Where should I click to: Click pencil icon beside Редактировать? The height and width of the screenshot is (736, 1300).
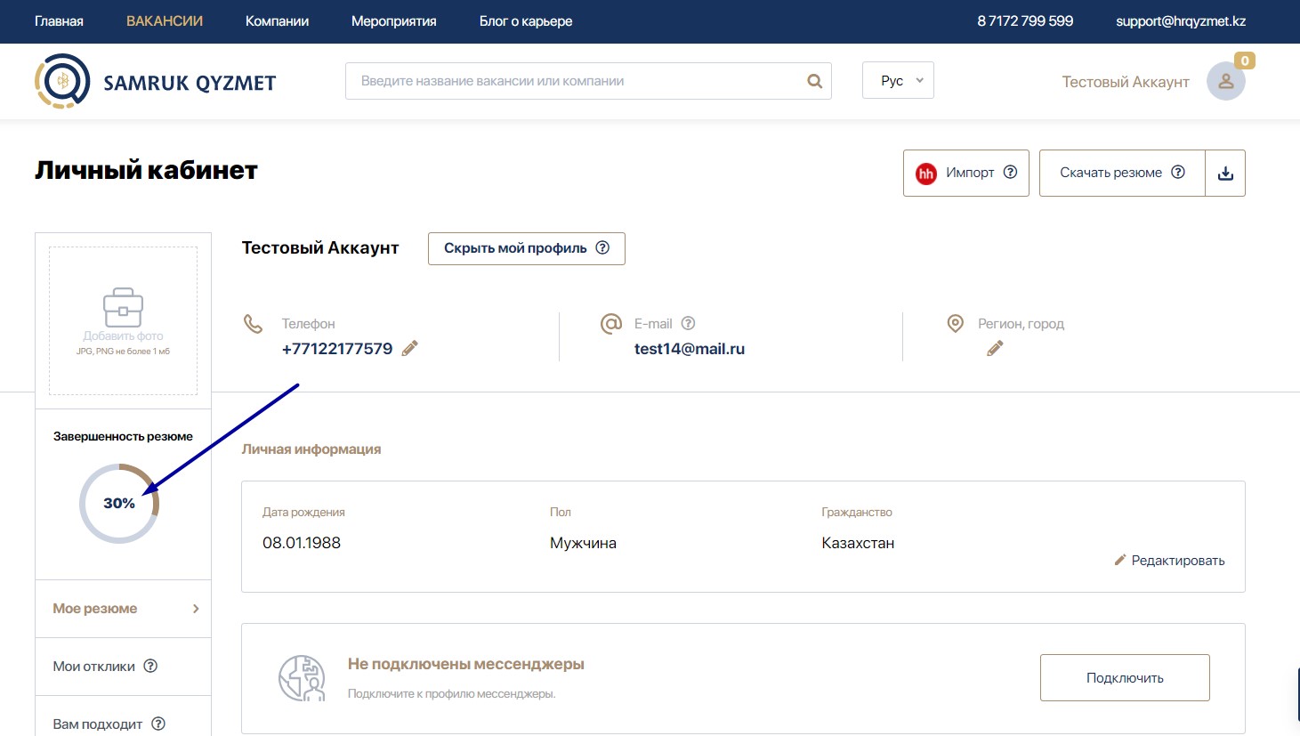click(x=1120, y=560)
